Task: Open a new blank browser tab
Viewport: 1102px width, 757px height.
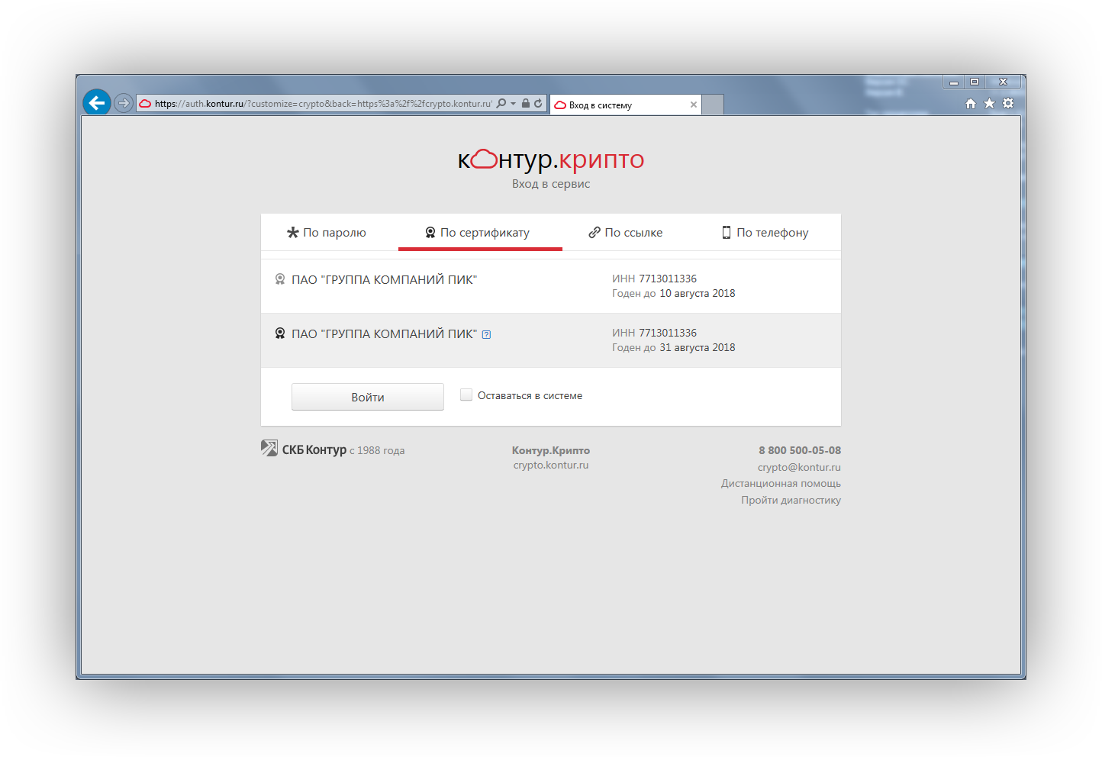Action: click(x=713, y=105)
